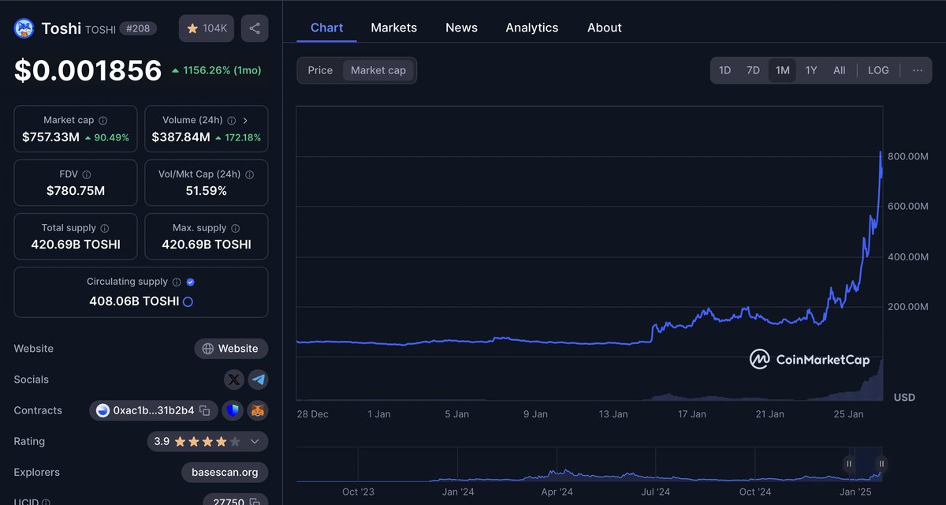This screenshot has width=946, height=505.
Task: Click the chart peak near 800M
Action: click(x=881, y=154)
